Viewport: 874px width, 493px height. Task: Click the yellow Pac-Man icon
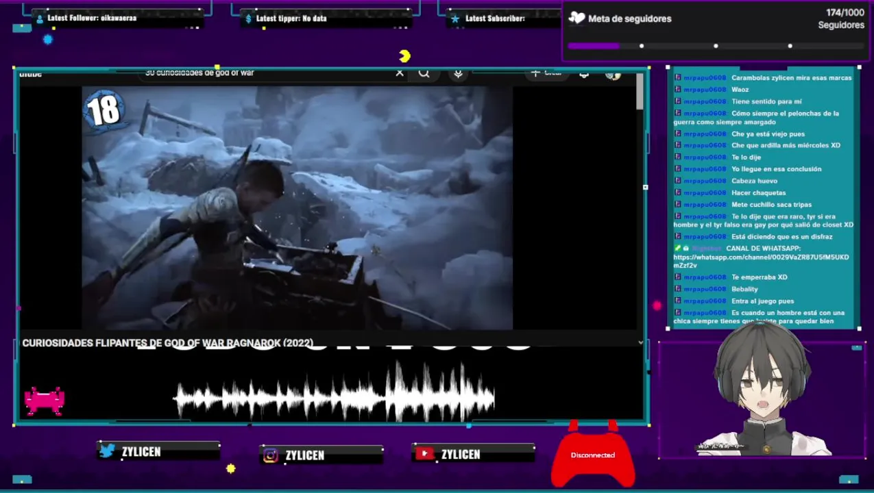tap(404, 55)
